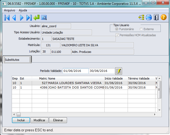The height and width of the screenshot is (135, 170).
Task: Minimize the FP0540F window
Action: point(146,3)
